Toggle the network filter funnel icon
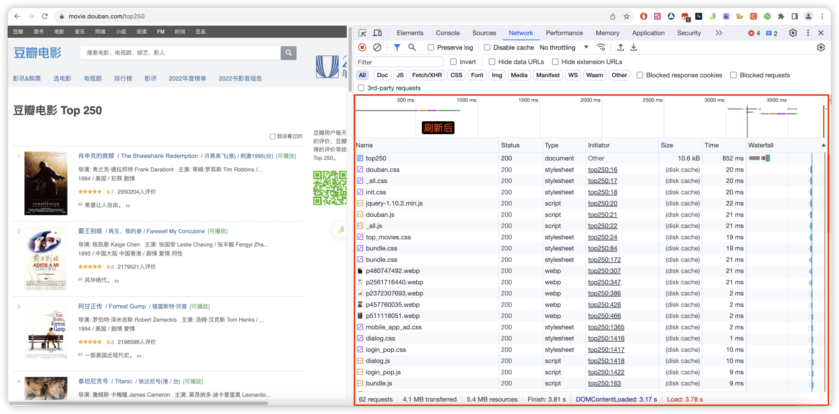 pos(397,47)
